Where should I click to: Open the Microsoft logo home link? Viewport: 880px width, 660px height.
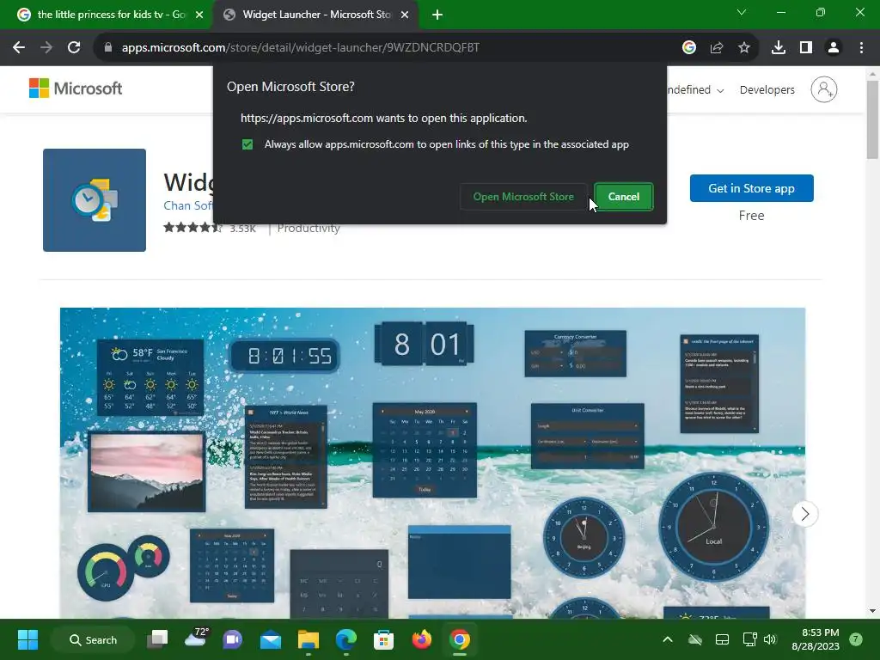[x=76, y=89]
